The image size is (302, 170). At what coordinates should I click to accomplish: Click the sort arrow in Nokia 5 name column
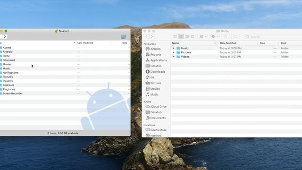pyautogui.click(x=75, y=43)
